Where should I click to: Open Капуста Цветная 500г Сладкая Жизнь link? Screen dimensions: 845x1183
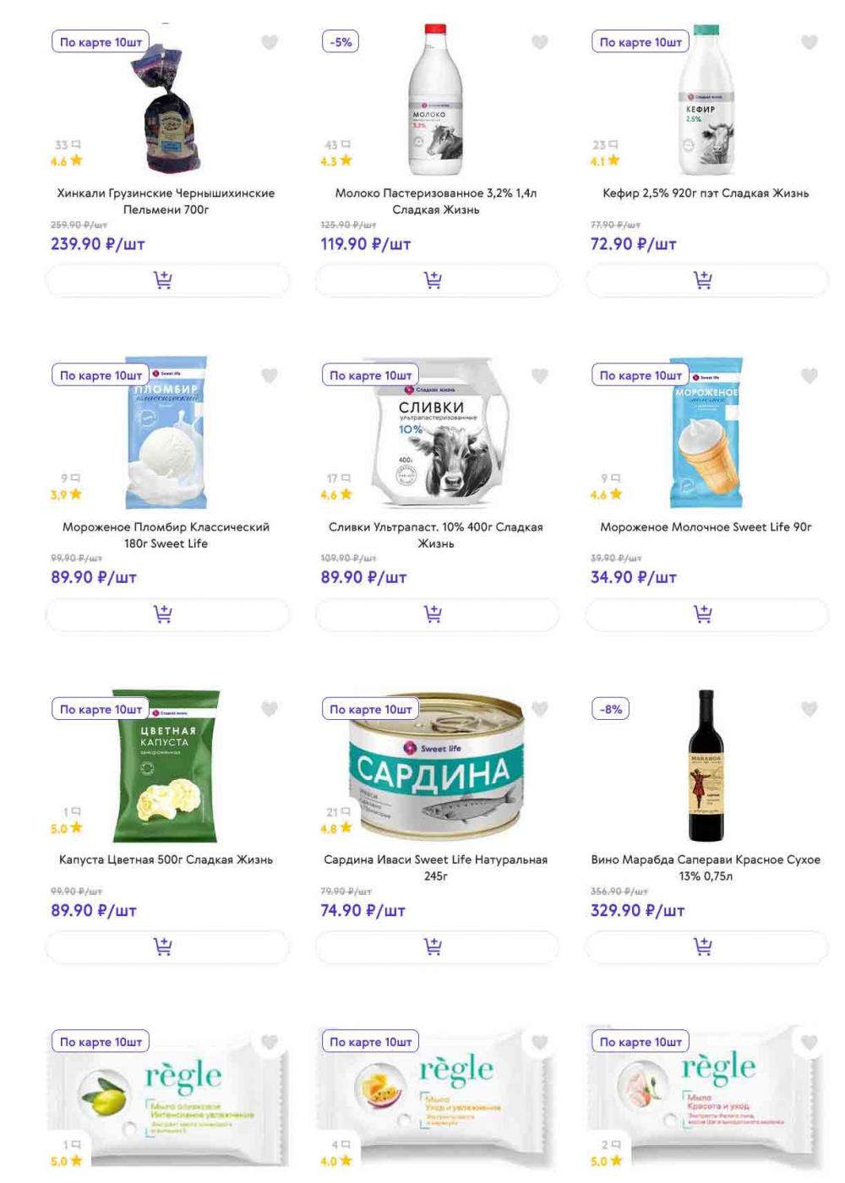166,860
